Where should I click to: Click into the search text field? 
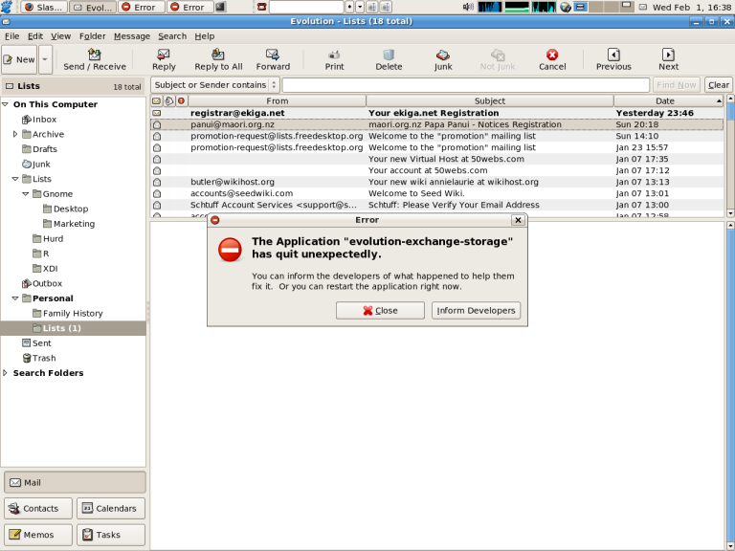pos(466,85)
